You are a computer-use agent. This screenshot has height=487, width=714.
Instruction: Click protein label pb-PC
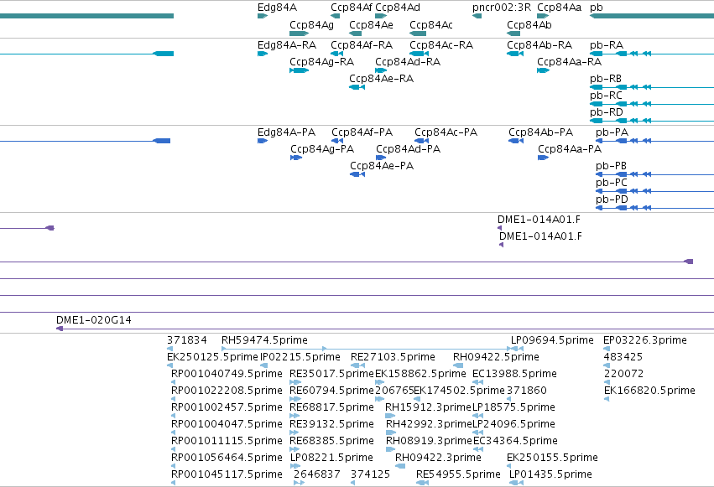coord(612,183)
